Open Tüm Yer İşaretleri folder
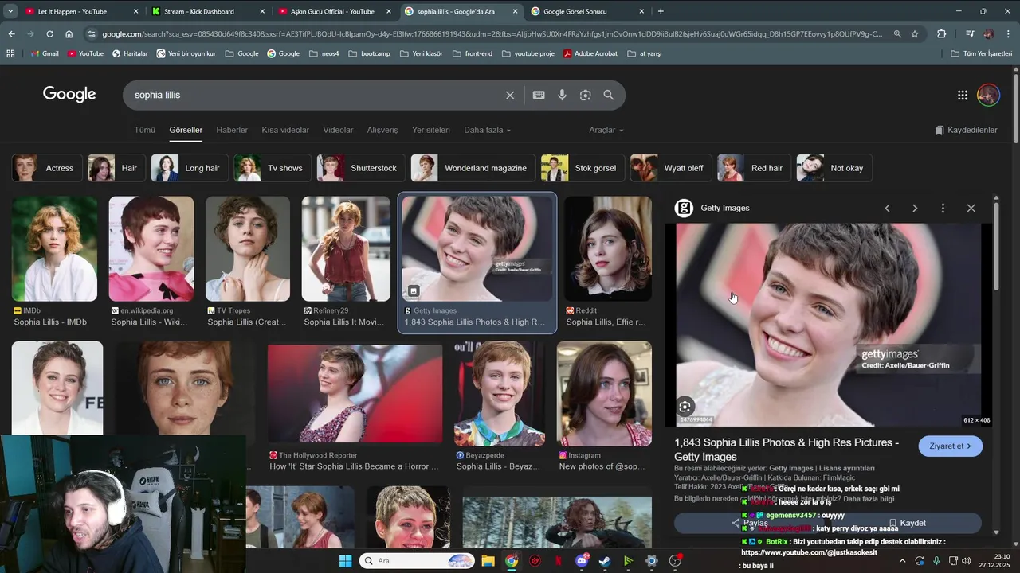Viewport: 1020px width, 573px height. pyautogui.click(x=982, y=53)
